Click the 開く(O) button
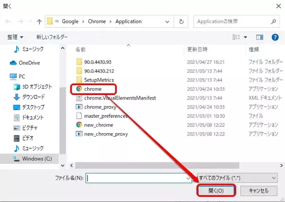The height and width of the screenshot is (202, 285). pos(215,190)
